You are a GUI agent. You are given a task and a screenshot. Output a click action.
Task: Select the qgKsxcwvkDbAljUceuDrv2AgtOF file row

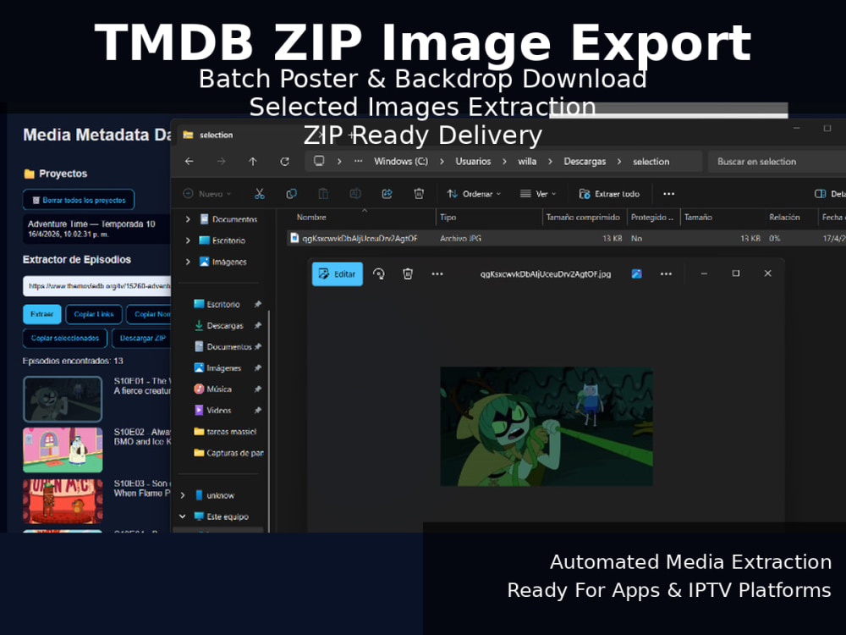point(567,238)
